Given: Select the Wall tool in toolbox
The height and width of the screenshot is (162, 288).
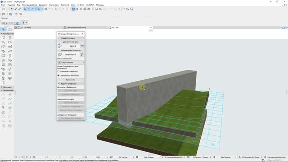Looking at the screenshot, I should tap(3, 38).
